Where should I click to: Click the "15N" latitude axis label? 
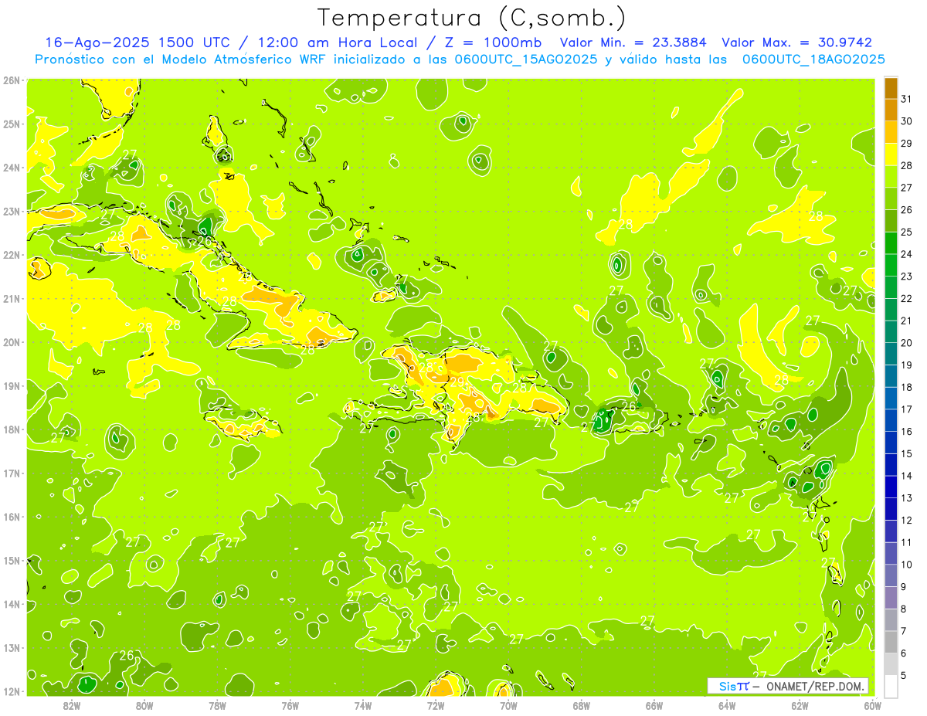pos(11,560)
